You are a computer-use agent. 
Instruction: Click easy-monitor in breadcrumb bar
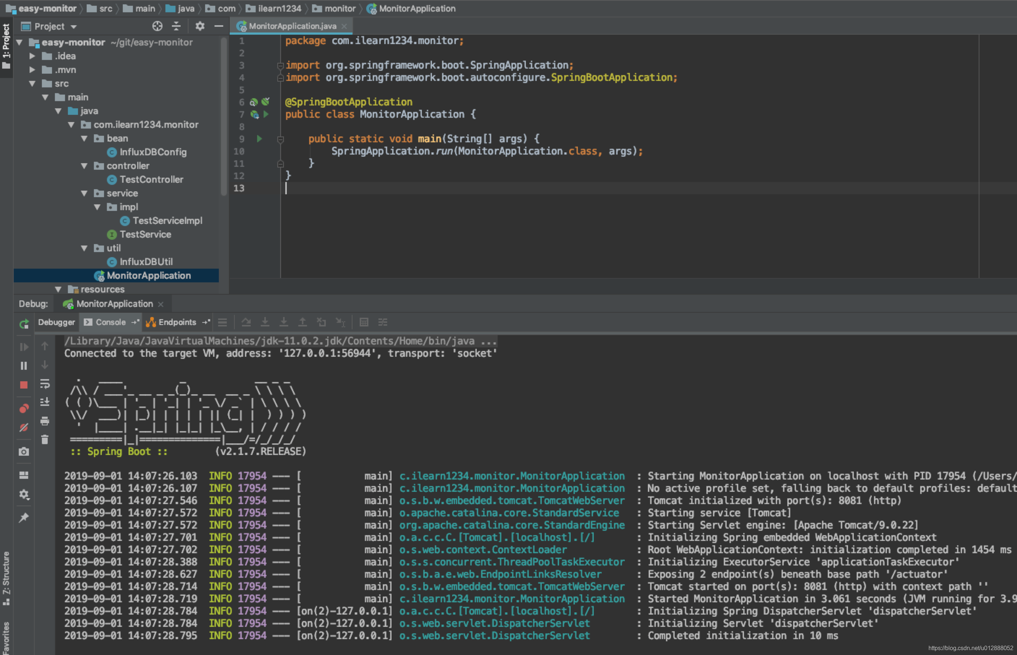41,9
